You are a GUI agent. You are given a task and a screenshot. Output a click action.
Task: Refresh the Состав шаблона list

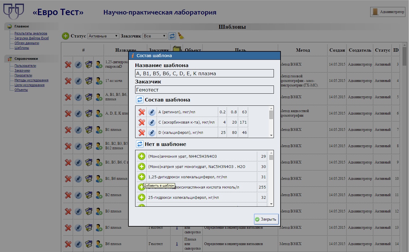[140, 99]
